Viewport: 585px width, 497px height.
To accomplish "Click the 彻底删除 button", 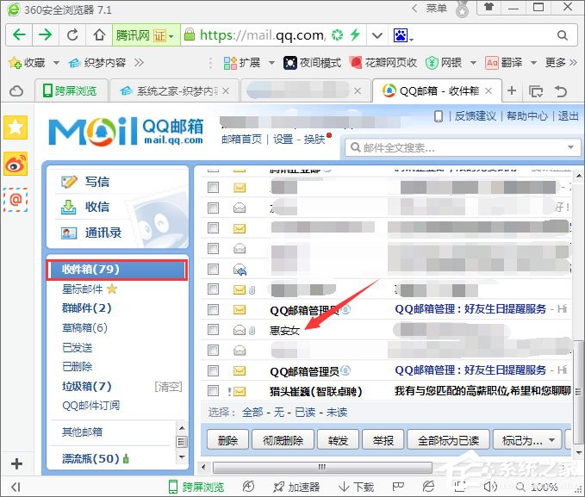I will pos(283,440).
